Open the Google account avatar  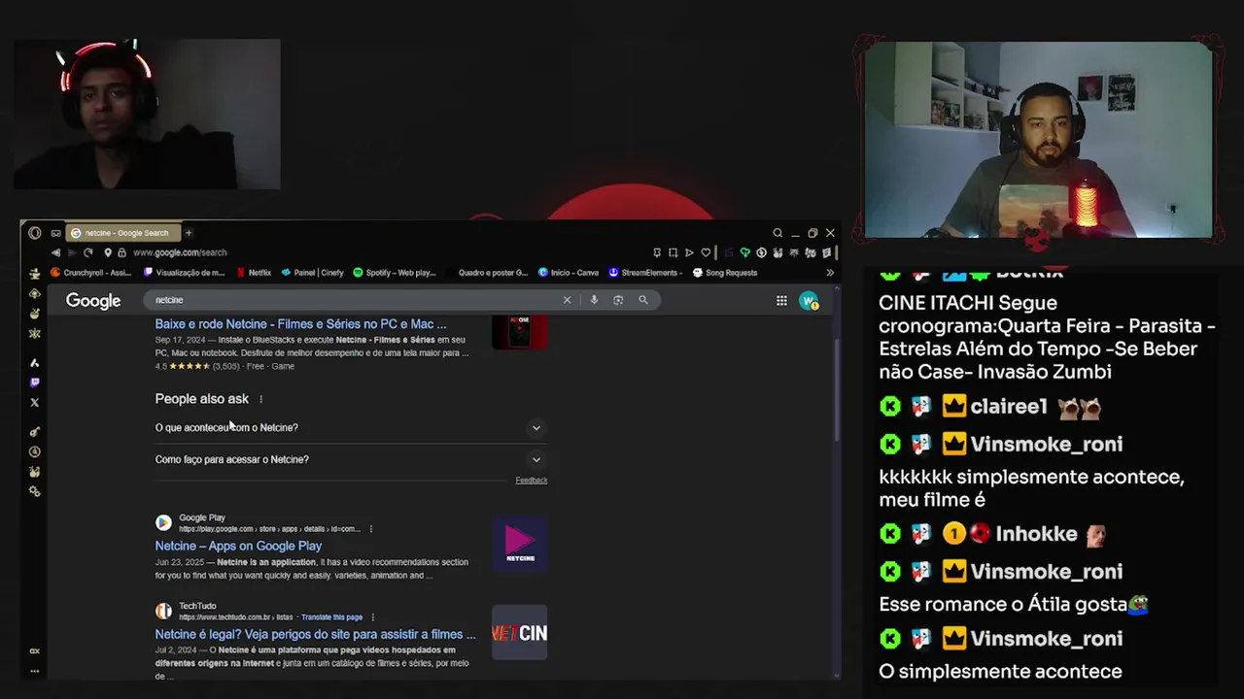pyautogui.click(x=809, y=301)
